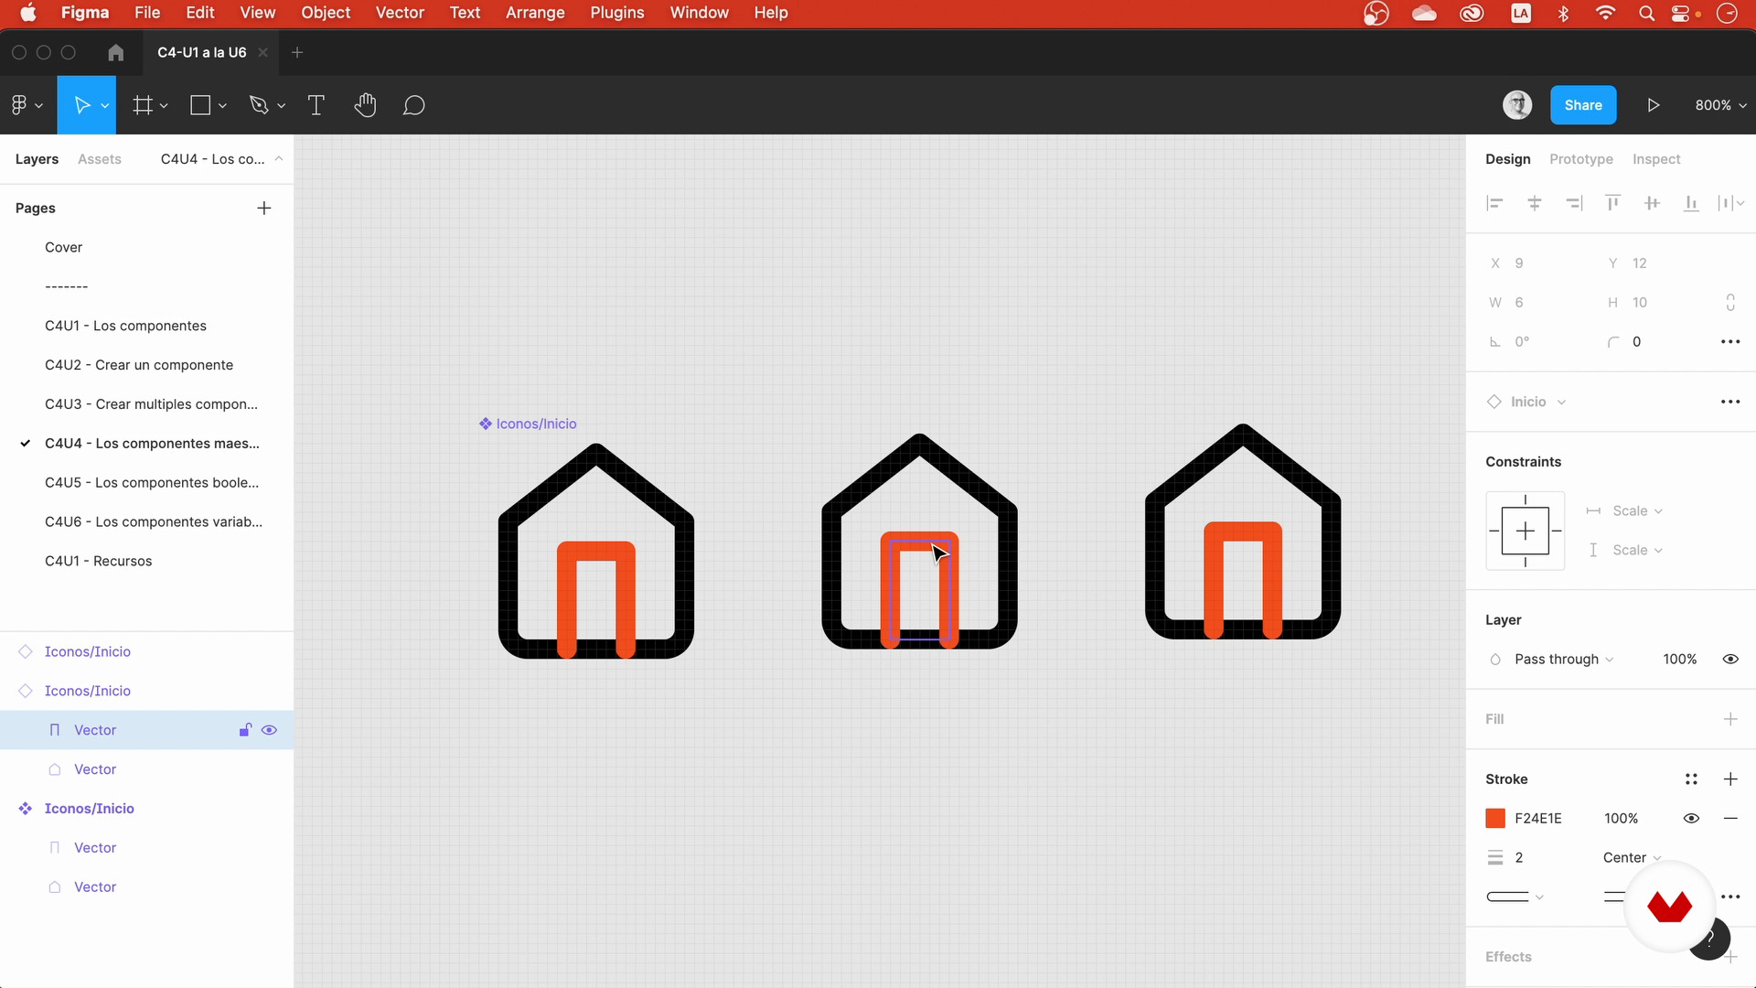Add a new page with plus icon
The image size is (1756, 988).
tap(264, 208)
